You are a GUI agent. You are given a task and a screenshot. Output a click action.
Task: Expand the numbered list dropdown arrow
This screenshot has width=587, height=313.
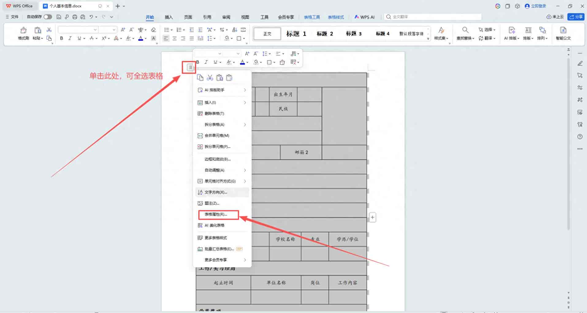(184, 30)
